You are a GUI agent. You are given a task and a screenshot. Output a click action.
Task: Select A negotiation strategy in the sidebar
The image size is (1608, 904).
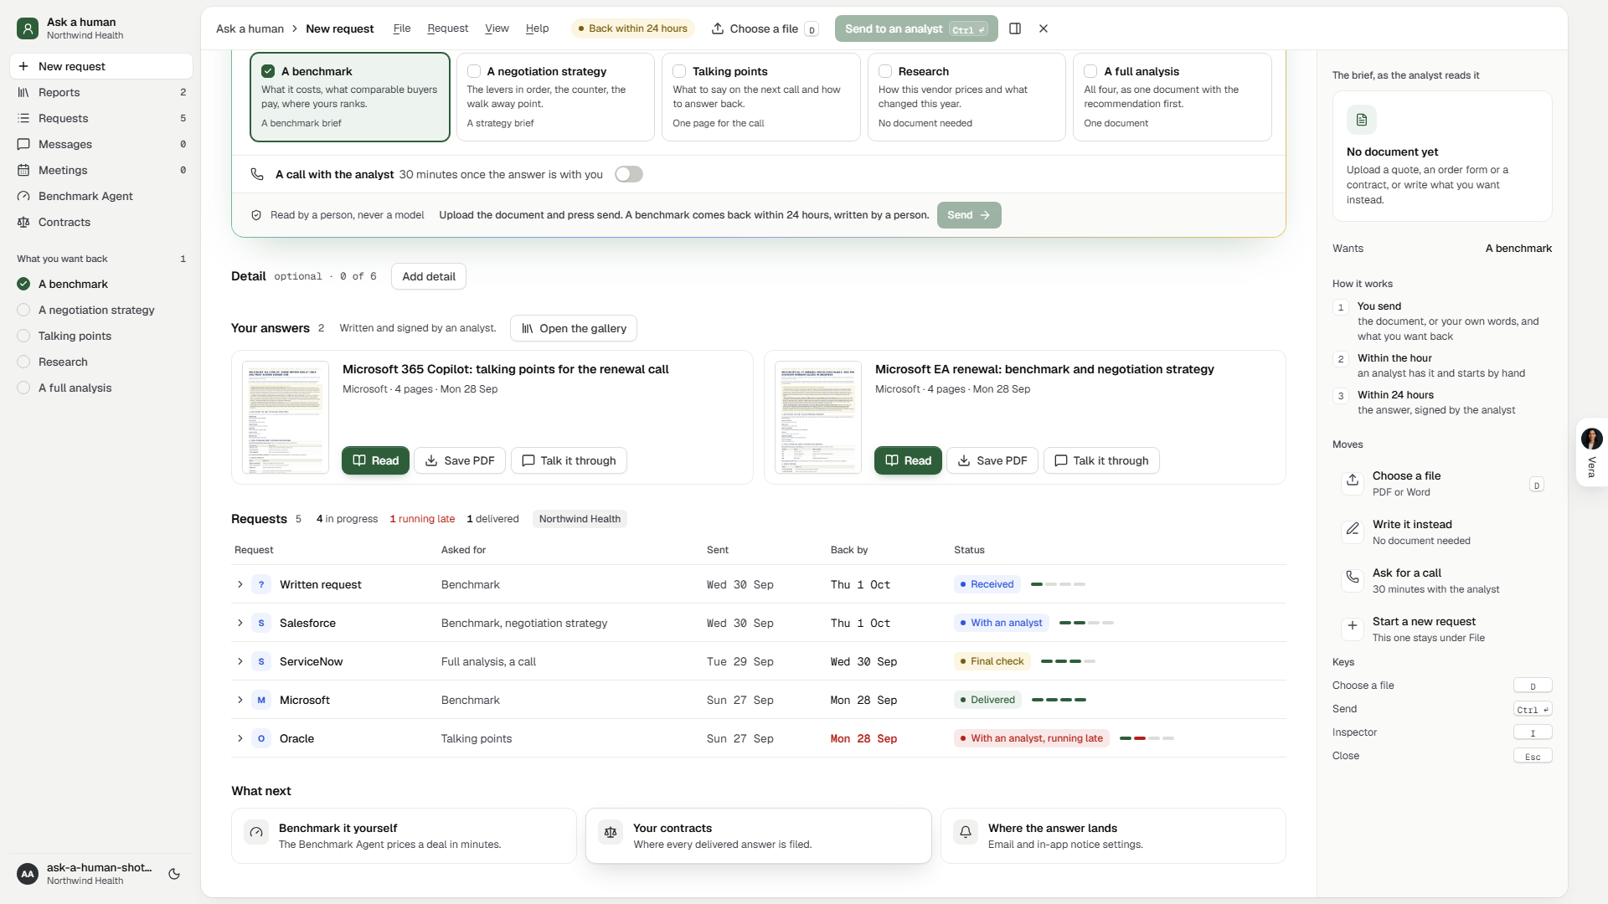[100, 310]
